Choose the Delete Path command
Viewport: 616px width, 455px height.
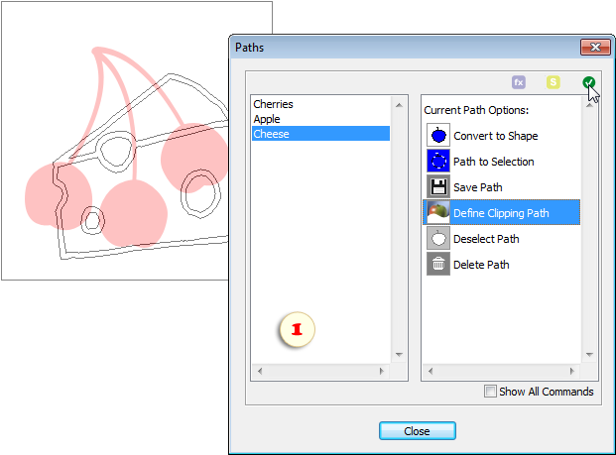pos(501,265)
